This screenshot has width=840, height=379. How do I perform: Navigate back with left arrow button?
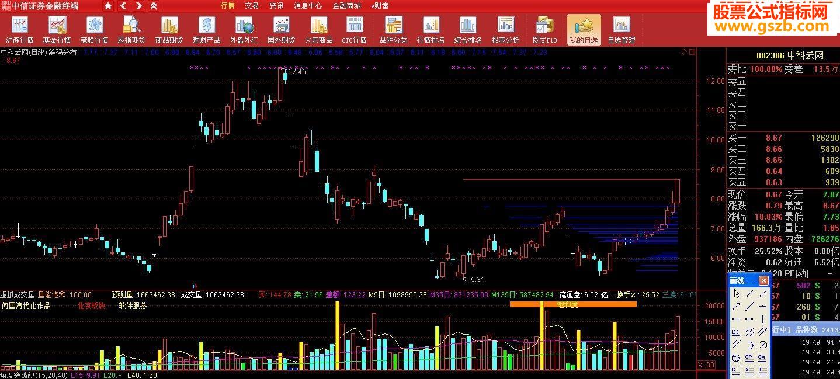tap(123, 6)
